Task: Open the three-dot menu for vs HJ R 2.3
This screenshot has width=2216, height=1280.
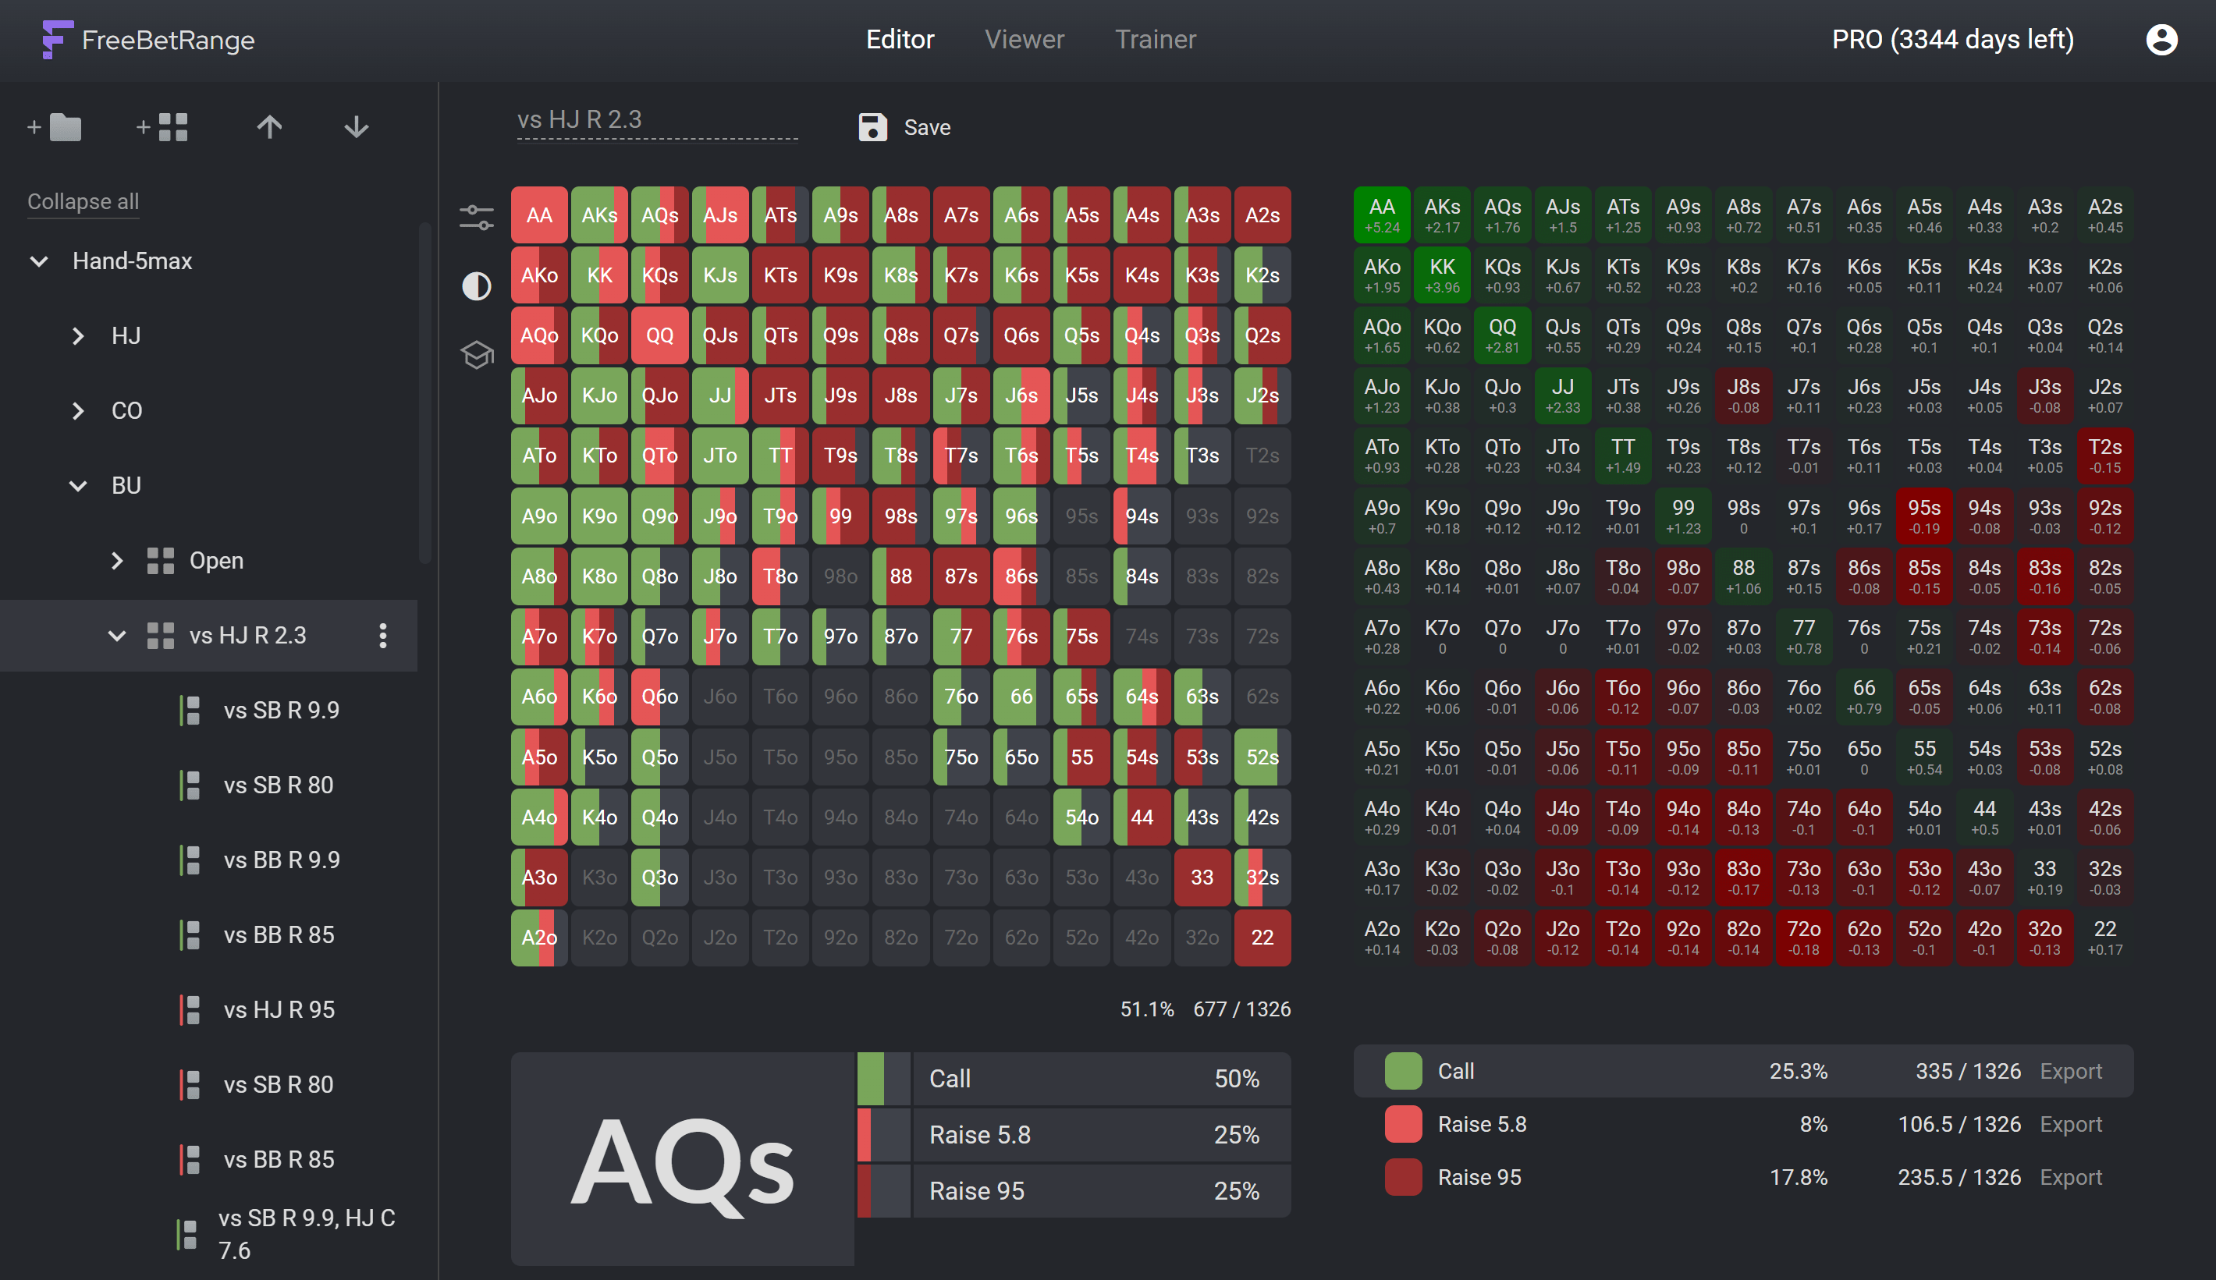Action: (382, 636)
